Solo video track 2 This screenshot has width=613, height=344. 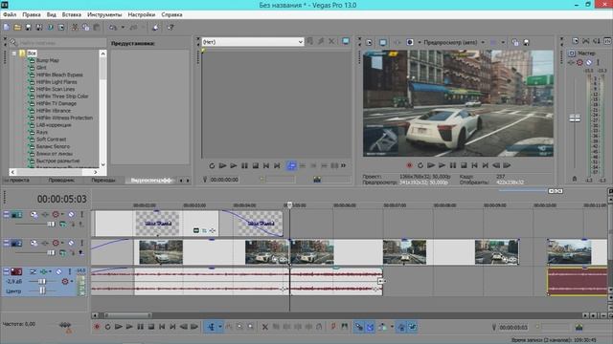(x=81, y=243)
